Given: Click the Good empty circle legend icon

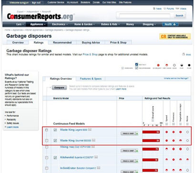Looking at the screenshot, I should [x=174, y=65].
